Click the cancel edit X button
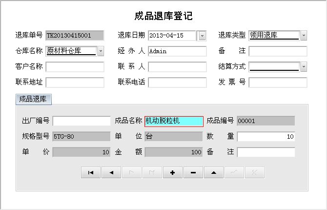The width and height of the screenshot is (327, 210). 255,172
